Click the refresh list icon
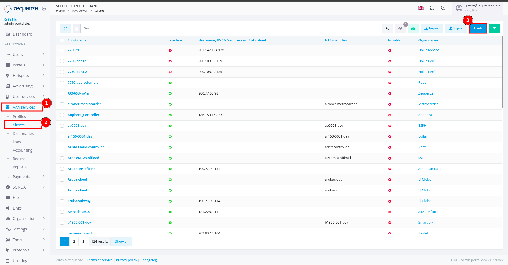The height and width of the screenshot is (265, 508). pos(65,28)
